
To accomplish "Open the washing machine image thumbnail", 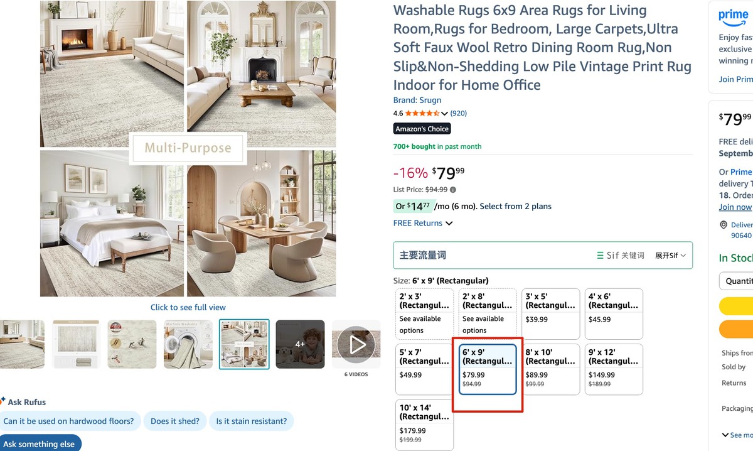I will click(x=188, y=344).
